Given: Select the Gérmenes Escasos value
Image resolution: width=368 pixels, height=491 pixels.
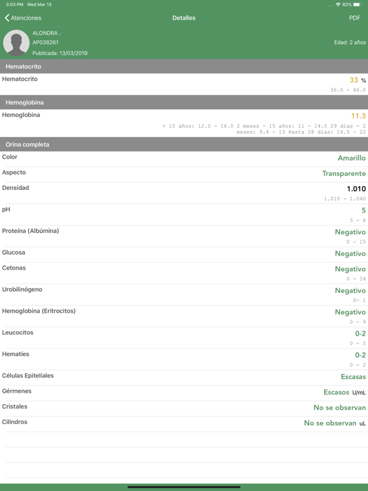Looking at the screenshot, I should 337,392.
